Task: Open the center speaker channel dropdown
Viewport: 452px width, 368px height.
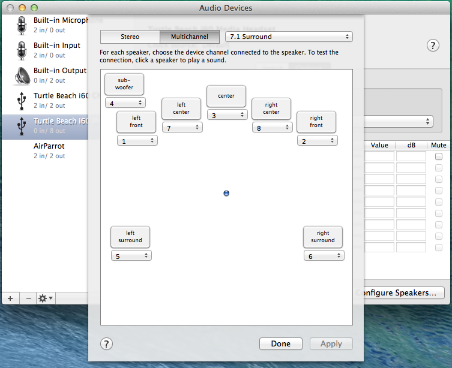Action: click(227, 115)
